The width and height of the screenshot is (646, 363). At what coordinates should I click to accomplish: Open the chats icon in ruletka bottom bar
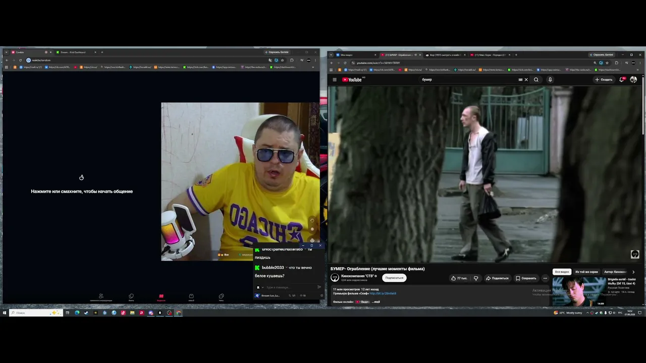221,297
